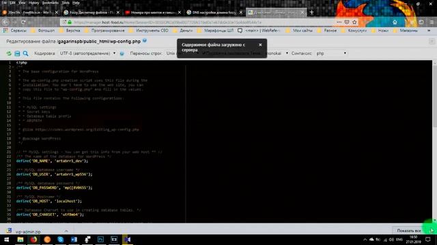Open a new browser tab
Viewport: 437px width, 245px height.
coord(311,12)
